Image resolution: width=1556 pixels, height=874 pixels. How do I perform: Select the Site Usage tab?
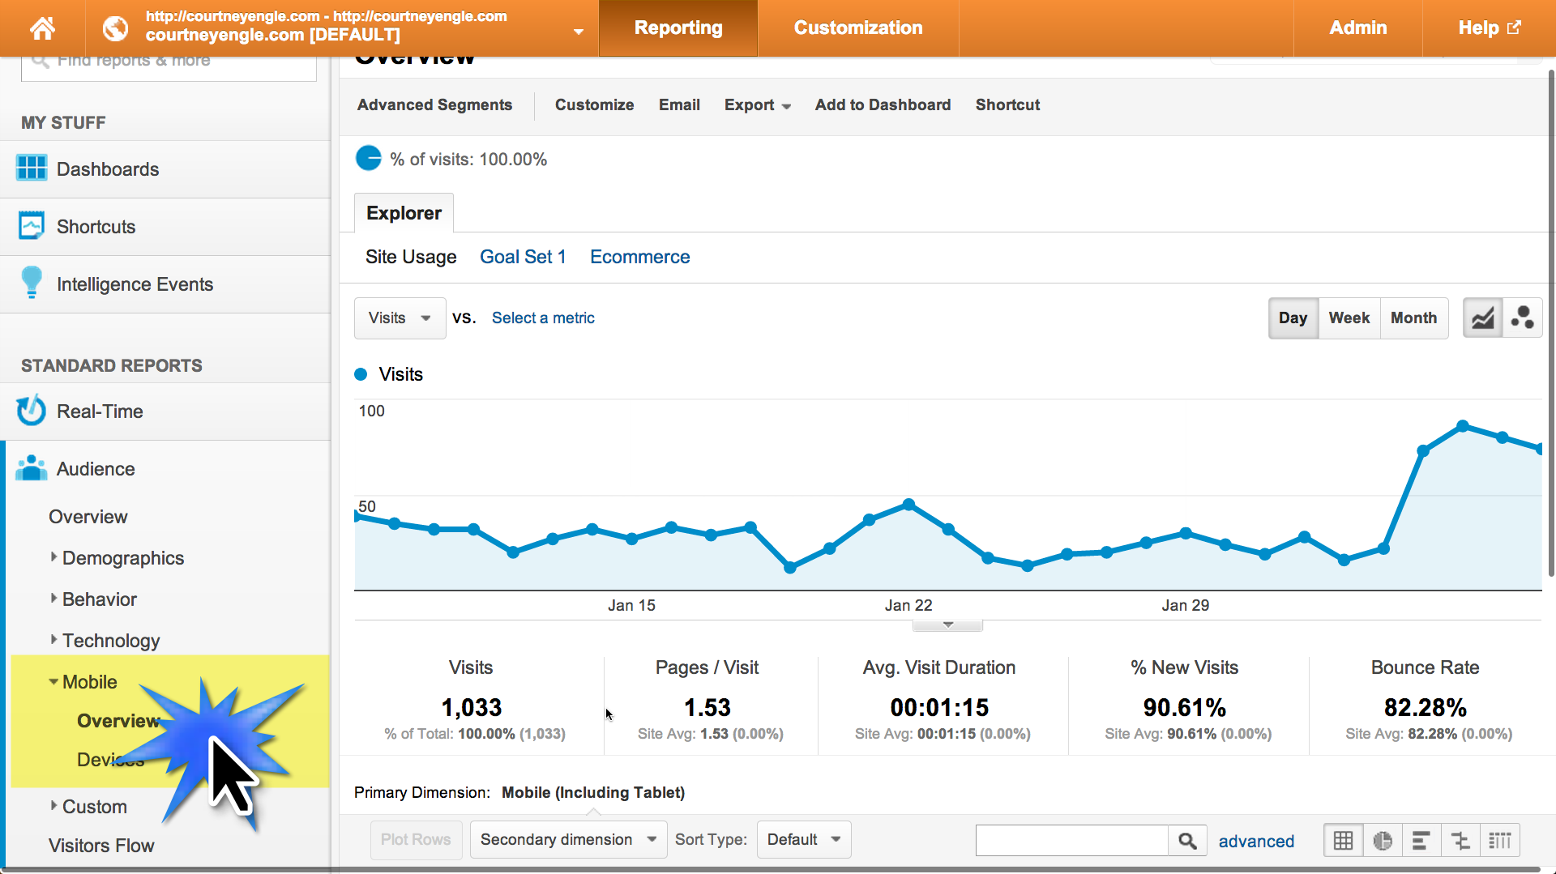(411, 257)
